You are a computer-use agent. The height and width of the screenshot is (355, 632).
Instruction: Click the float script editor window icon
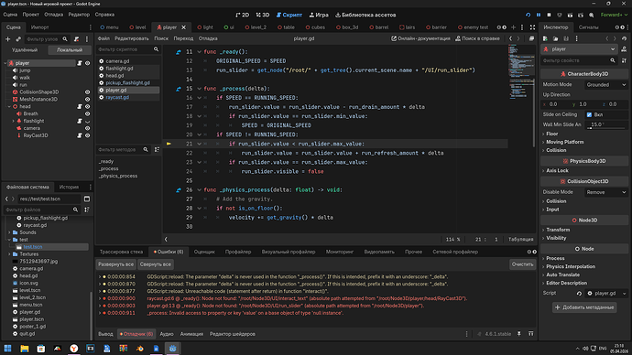pyautogui.click(x=531, y=38)
